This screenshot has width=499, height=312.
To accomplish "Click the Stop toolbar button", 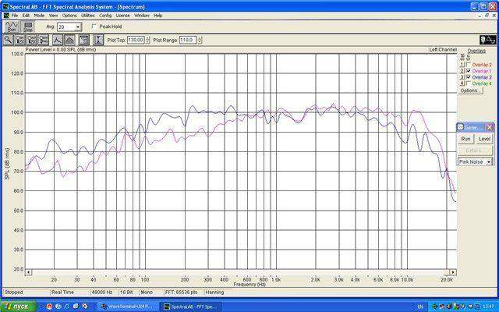I will (28, 27).
